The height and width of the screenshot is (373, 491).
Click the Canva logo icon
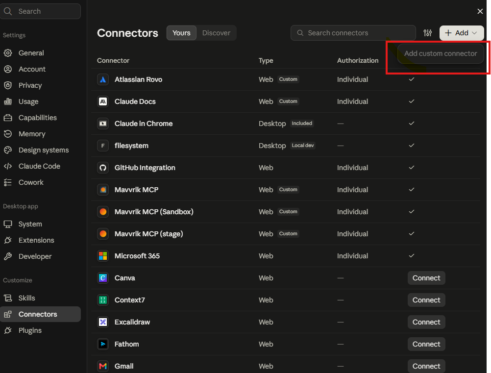click(x=103, y=278)
